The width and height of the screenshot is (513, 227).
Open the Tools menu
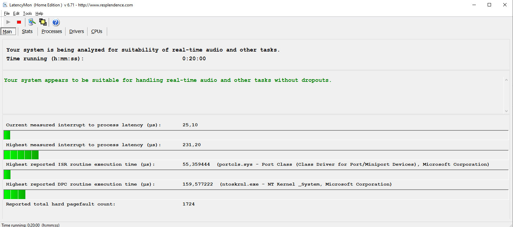[27, 13]
